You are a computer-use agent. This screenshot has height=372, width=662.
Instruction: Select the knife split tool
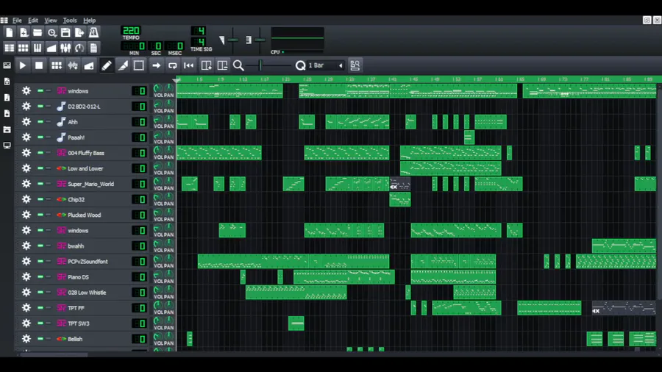pyautogui.click(x=123, y=65)
